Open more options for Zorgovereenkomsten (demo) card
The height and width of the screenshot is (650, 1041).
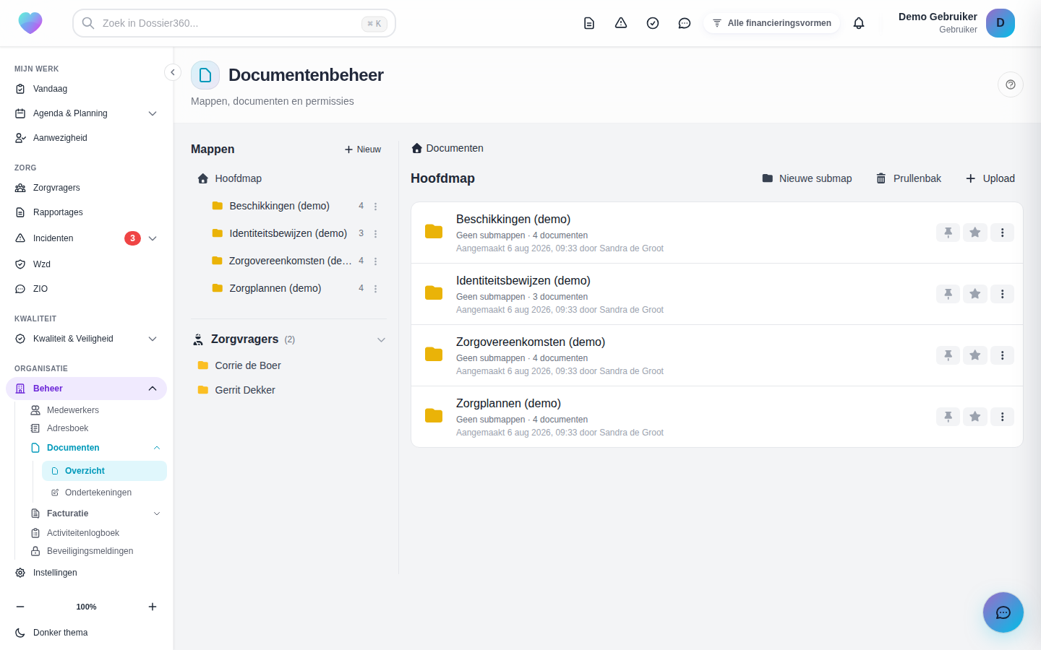pyautogui.click(x=1002, y=355)
